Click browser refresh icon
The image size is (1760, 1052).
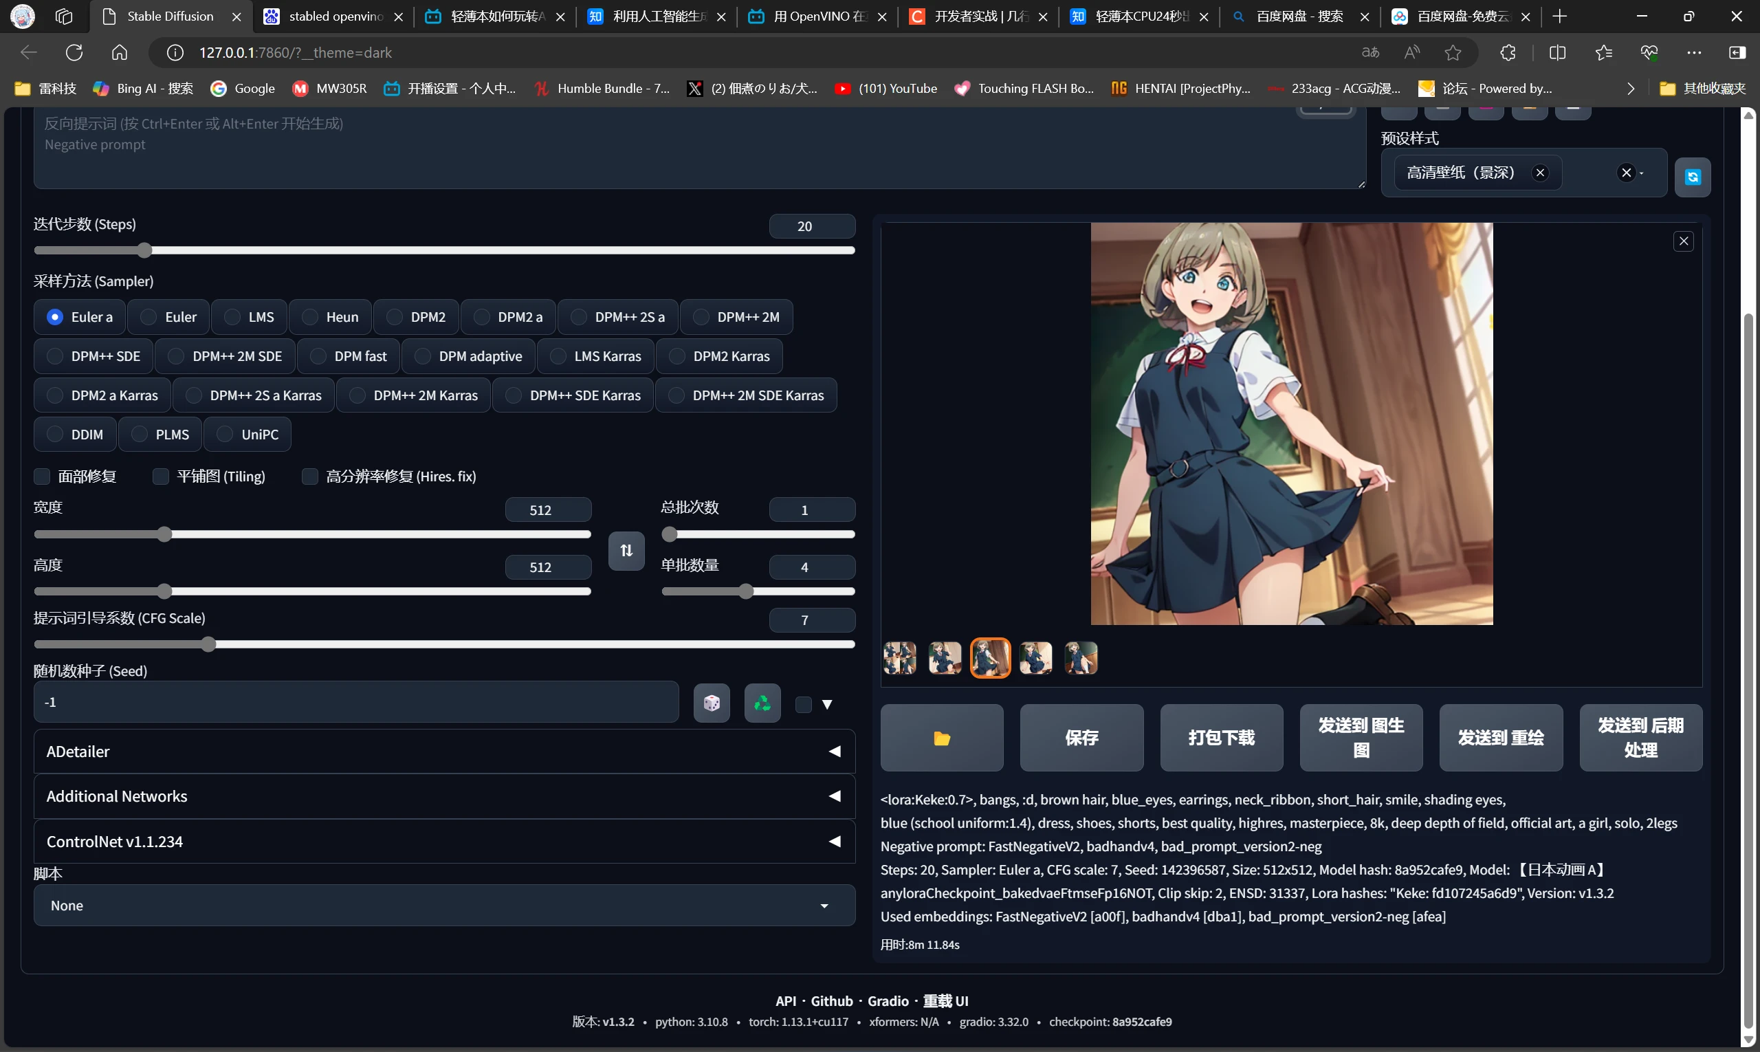tap(74, 52)
